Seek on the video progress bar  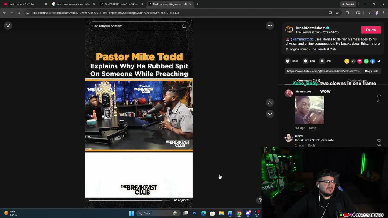click(x=129, y=200)
